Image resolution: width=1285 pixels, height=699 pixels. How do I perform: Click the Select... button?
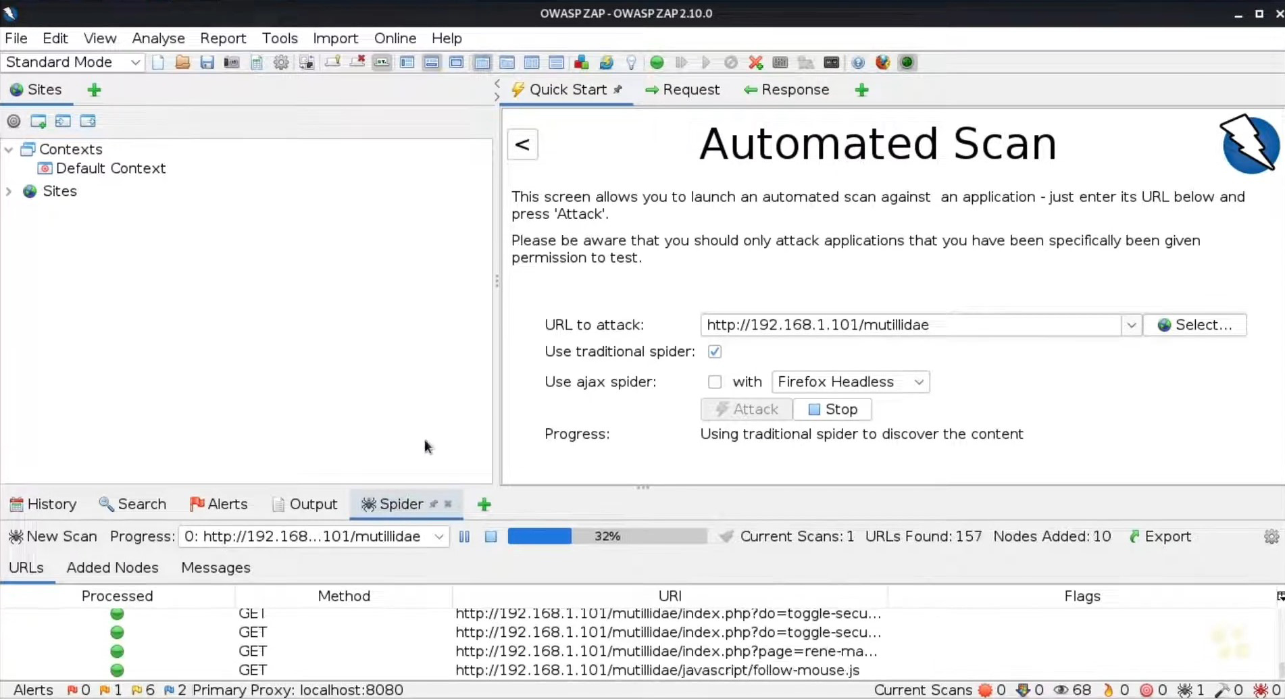[x=1194, y=326]
